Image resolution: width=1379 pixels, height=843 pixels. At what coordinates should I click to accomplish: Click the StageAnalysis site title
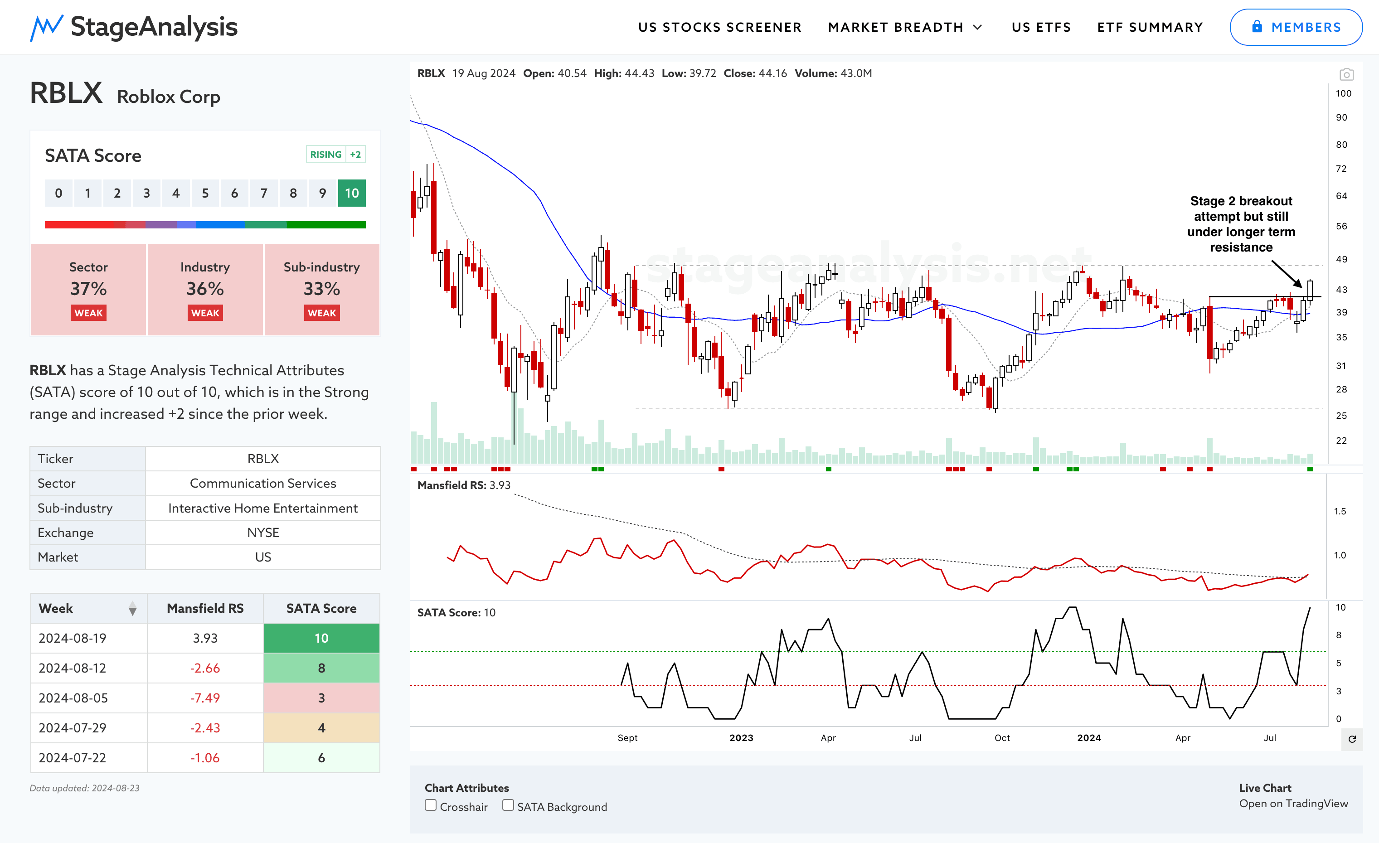pyautogui.click(x=154, y=27)
